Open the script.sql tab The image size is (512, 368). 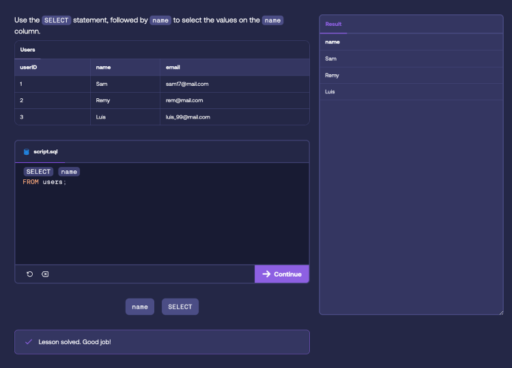(47, 151)
